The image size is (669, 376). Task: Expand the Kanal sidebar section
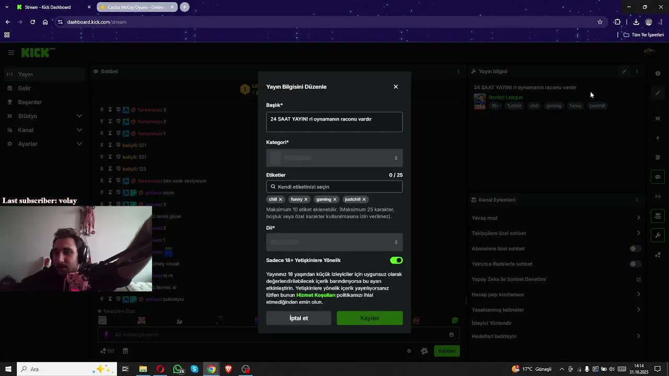click(x=44, y=130)
